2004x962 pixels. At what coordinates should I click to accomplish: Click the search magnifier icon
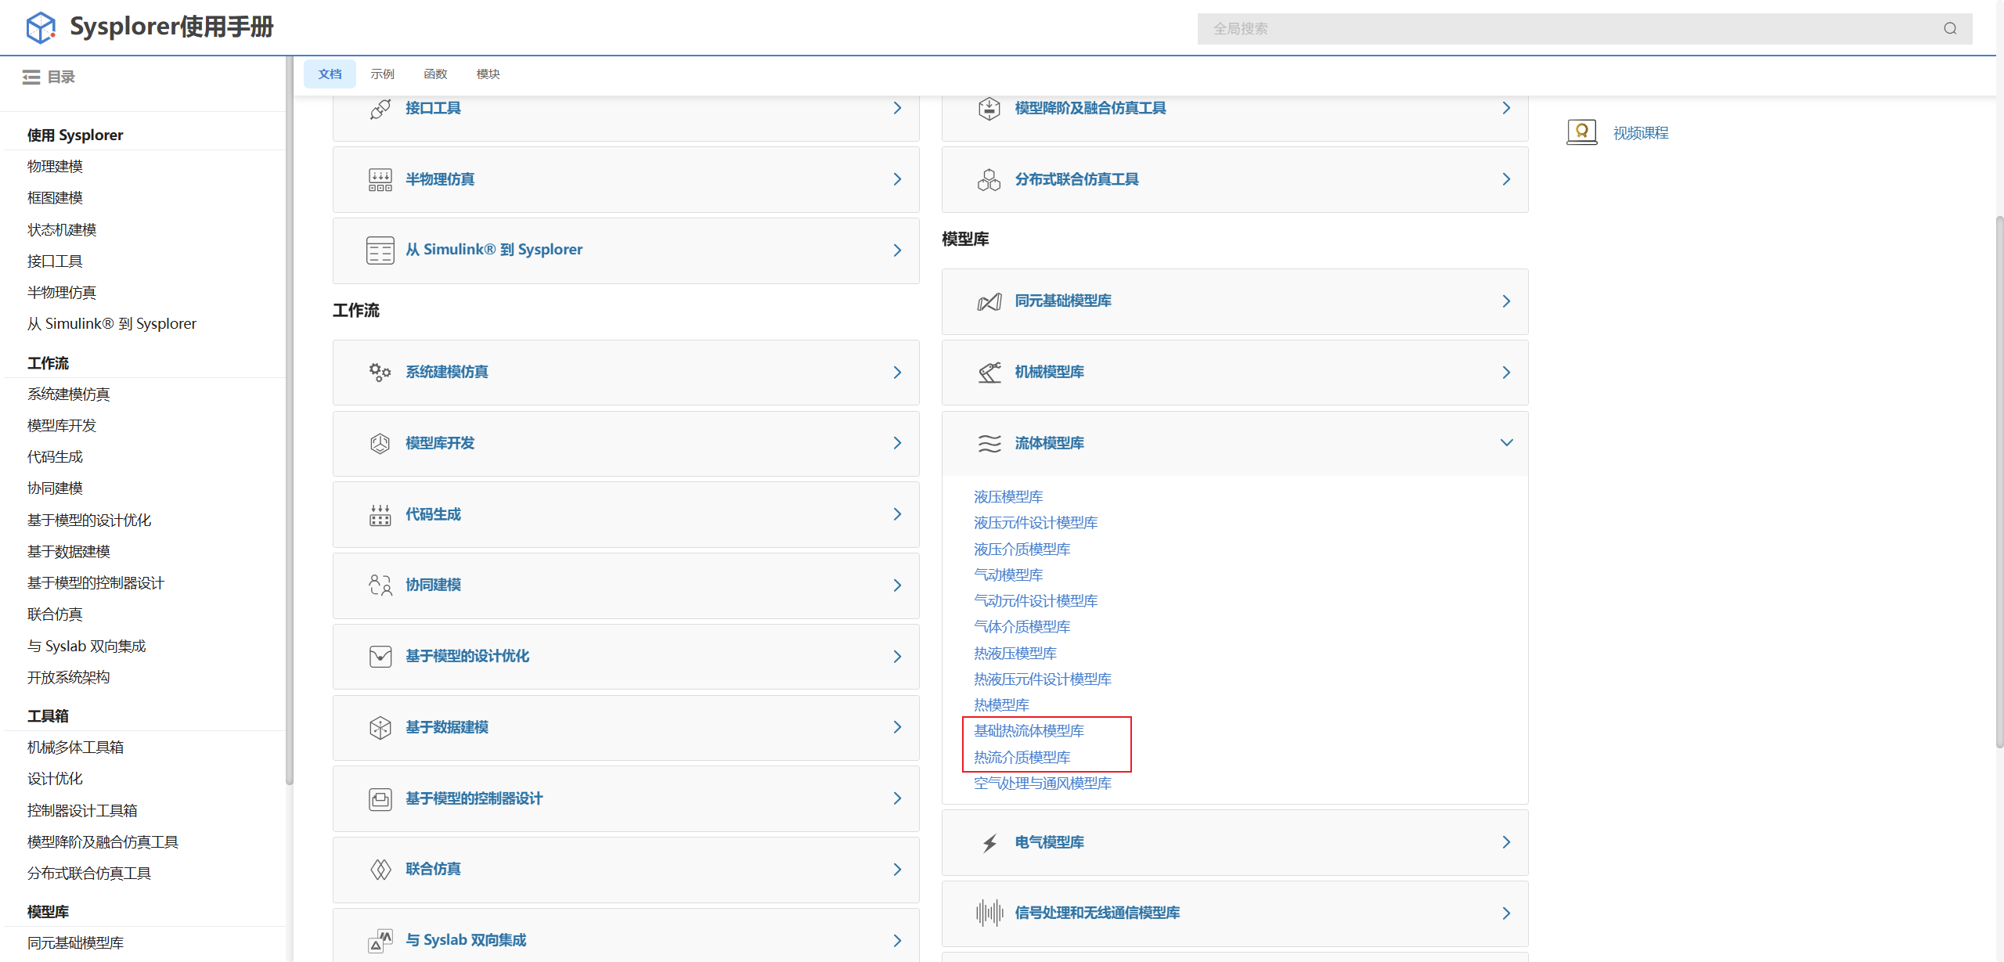click(x=1950, y=28)
